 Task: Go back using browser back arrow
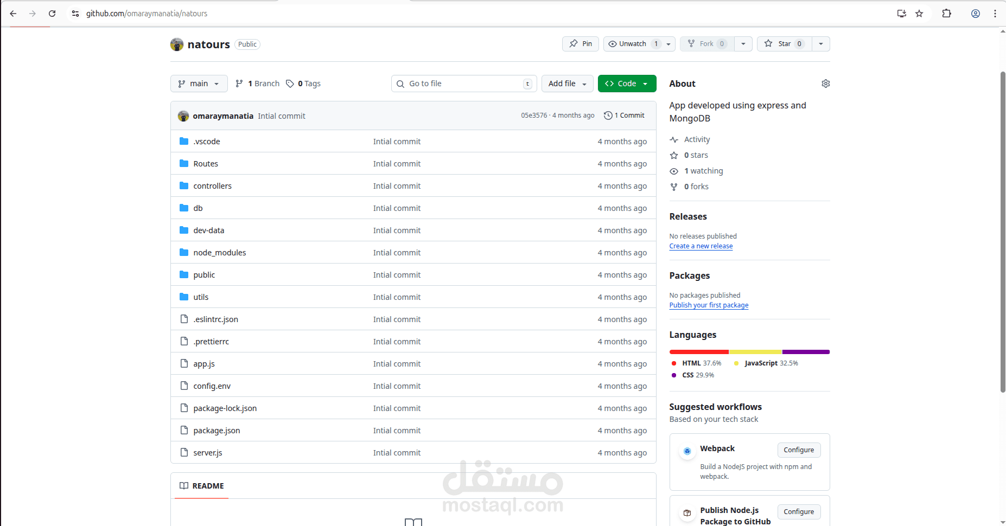tap(13, 14)
